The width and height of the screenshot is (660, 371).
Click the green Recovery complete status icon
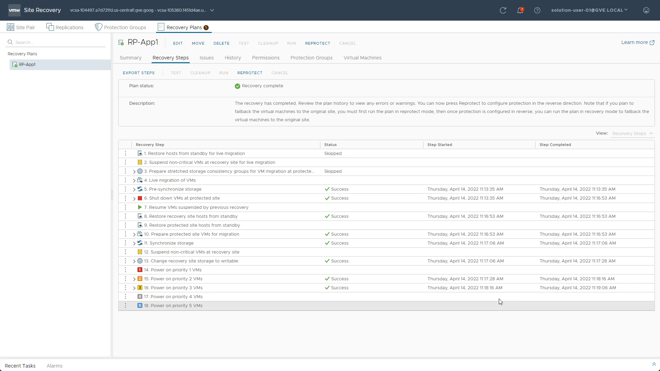(238, 86)
